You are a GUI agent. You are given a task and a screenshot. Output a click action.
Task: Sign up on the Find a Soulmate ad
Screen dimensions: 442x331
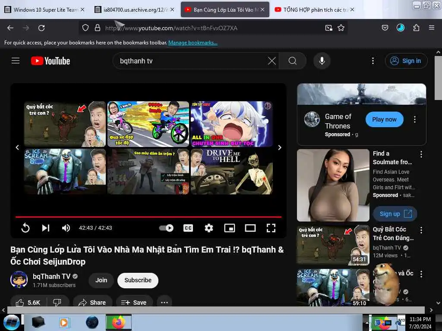click(395, 214)
